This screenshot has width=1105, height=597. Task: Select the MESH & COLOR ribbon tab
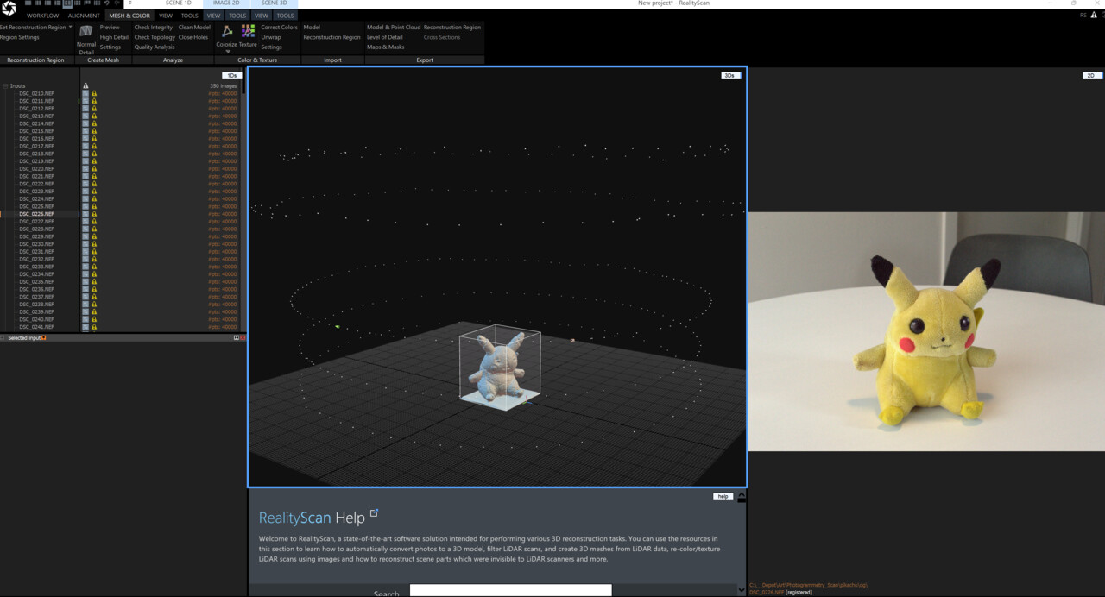tap(129, 16)
